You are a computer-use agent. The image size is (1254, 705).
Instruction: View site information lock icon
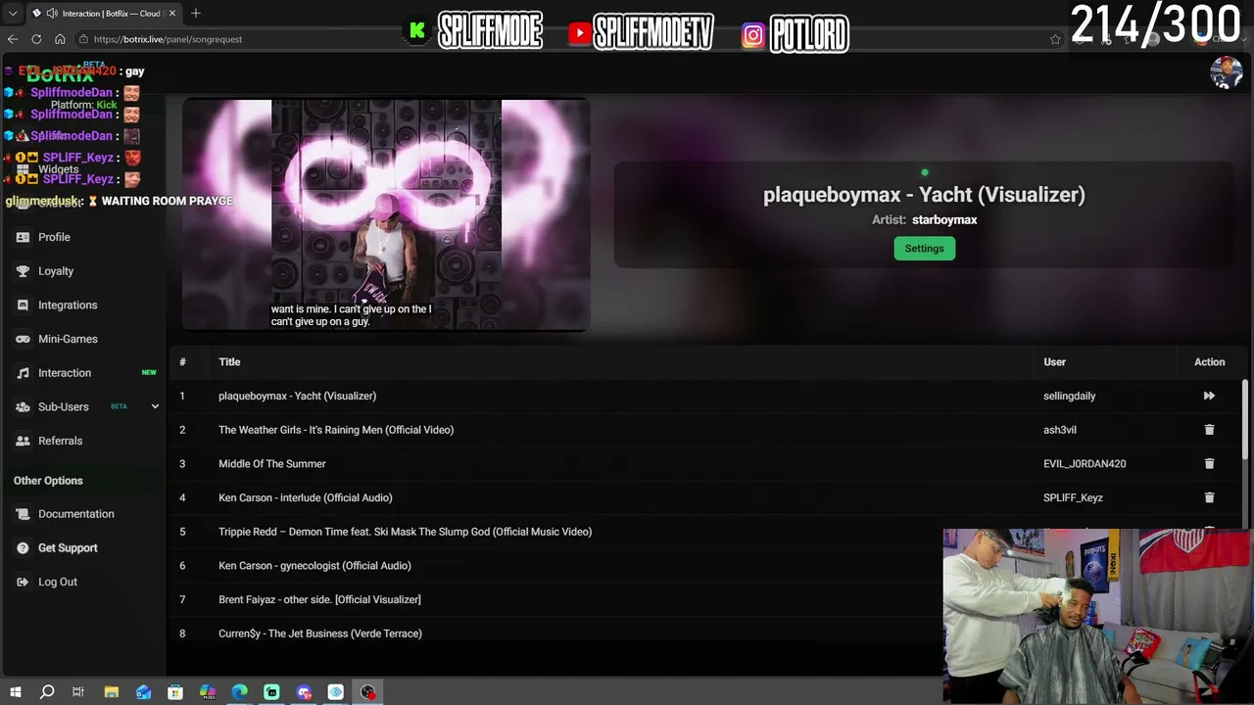point(83,39)
